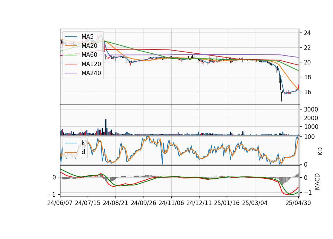Click the k legend entry in KD panel
This screenshot has width=333, height=239.
click(83, 143)
